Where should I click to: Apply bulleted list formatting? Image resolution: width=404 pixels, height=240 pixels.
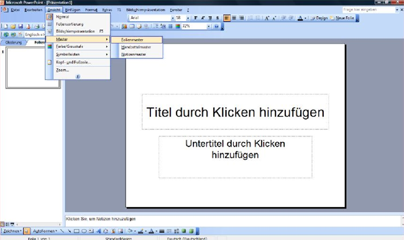(x=258, y=18)
